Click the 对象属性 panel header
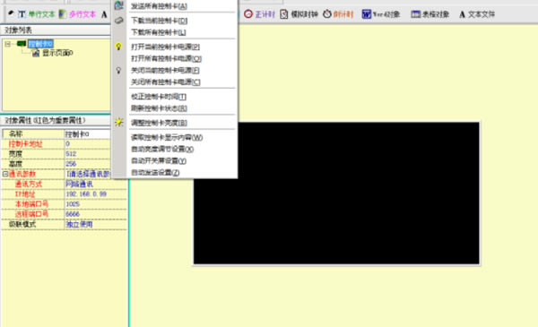538x327 pixels. click(x=56, y=120)
